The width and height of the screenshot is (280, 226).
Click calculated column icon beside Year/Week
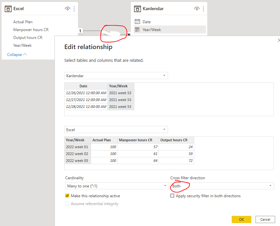click(x=137, y=29)
